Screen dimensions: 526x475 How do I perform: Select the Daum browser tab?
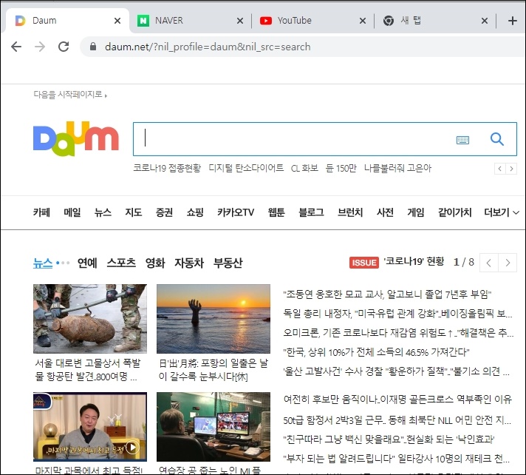coord(66,21)
